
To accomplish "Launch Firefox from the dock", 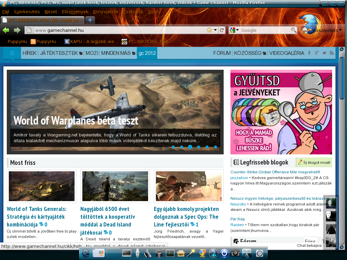I will (203, 253).
